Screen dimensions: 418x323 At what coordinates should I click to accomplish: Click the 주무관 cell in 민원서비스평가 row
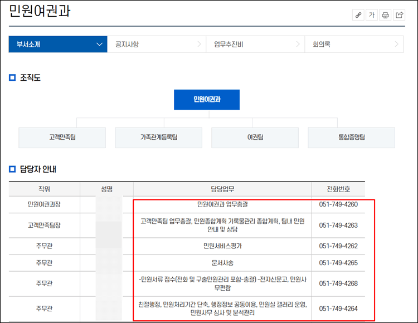click(x=44, y=246)
